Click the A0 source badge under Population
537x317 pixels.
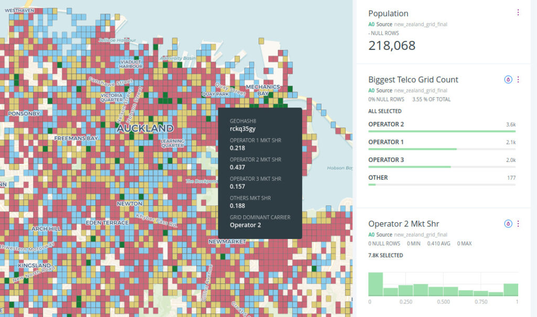[x=371, y=24]
